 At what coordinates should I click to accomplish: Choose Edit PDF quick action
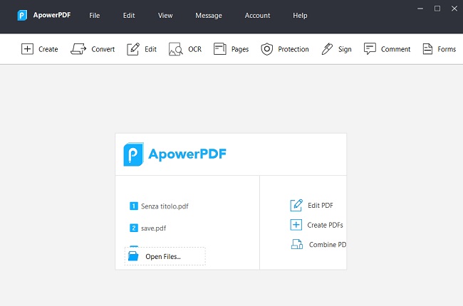click(321, 206)
